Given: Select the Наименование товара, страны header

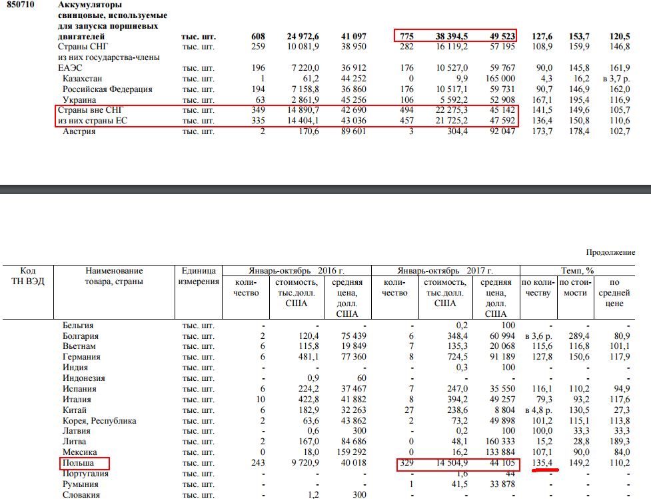Looking at the screenshot, I should click(114, 276).
